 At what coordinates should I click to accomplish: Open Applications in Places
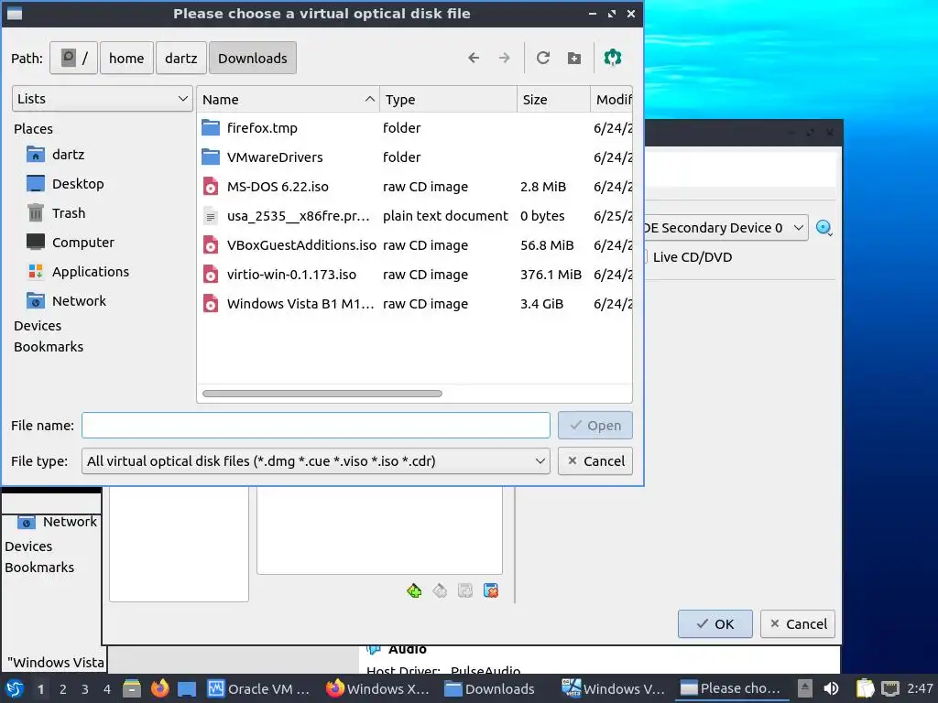pyautogui.click(x=78, y=271)
